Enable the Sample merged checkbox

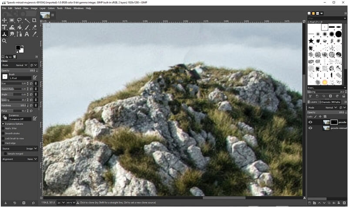[5, 154]
